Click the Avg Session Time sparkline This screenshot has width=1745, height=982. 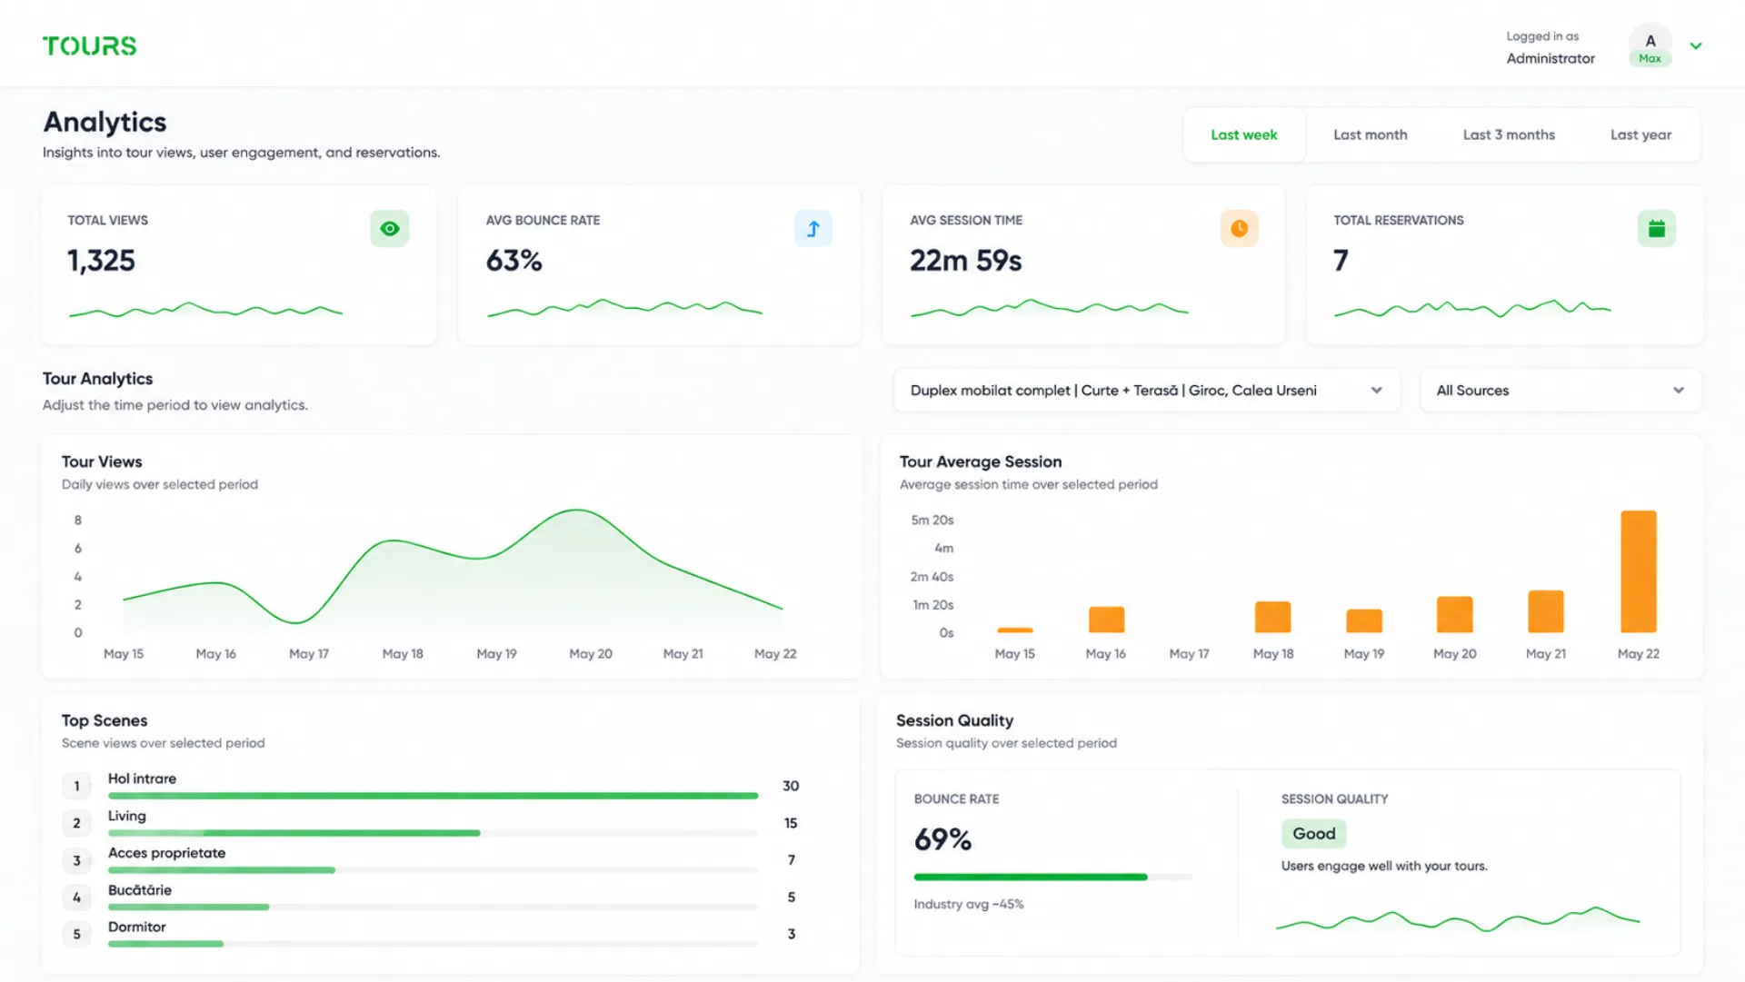1049,308
